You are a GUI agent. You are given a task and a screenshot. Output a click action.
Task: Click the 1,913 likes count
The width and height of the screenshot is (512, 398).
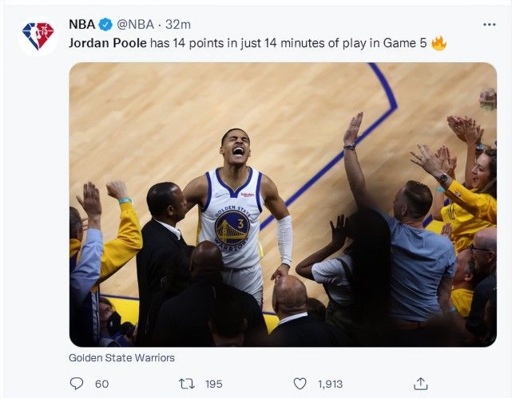click(x=330, y=384)
